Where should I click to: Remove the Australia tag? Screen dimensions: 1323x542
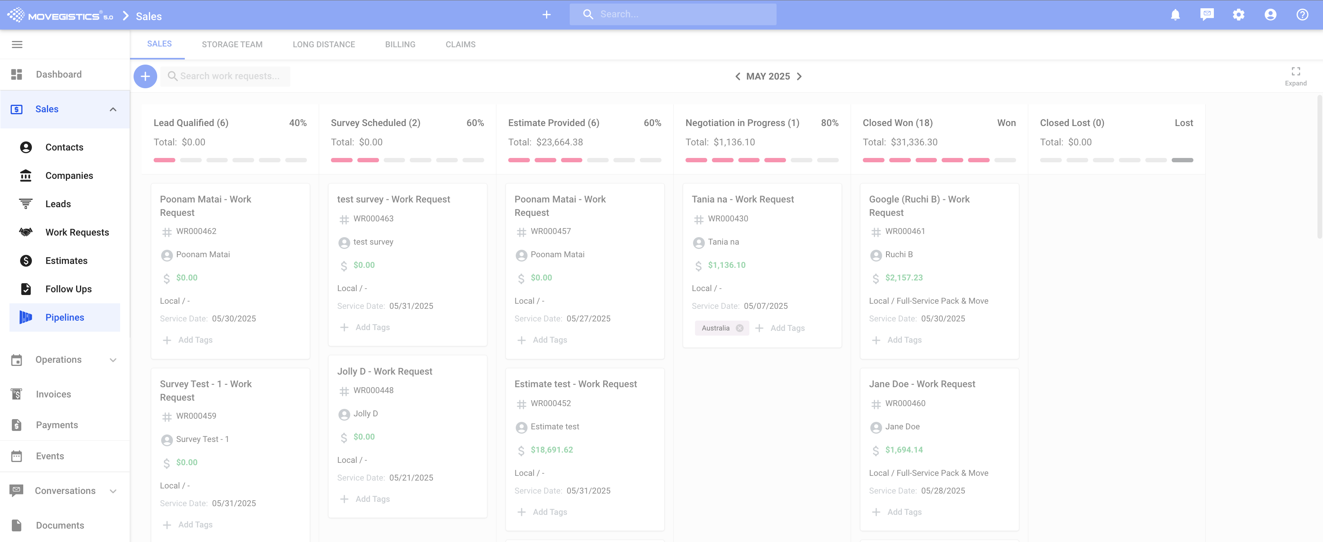pyautogui.click(x=740, y=328)
